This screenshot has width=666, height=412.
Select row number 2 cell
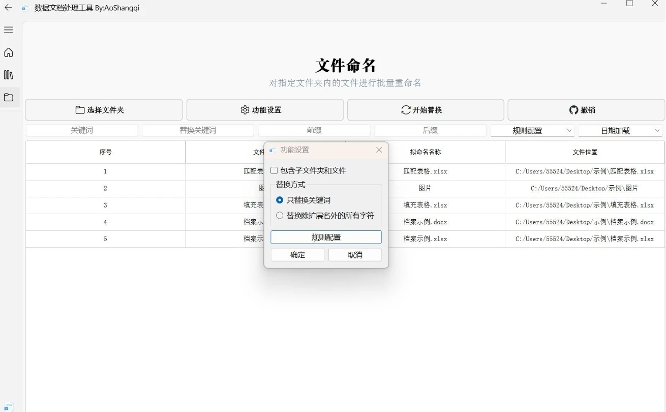point(105,188)
